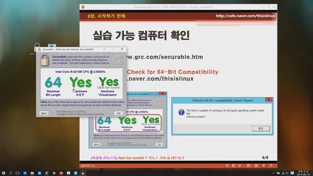Open the slide menu icon in status bar
Viewport: 313px width, 176px height.
click(233, 166)
